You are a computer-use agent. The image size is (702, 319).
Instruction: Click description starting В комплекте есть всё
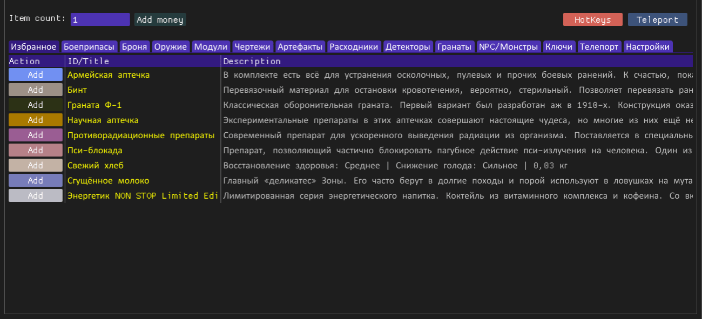click(x=458, y=74)
